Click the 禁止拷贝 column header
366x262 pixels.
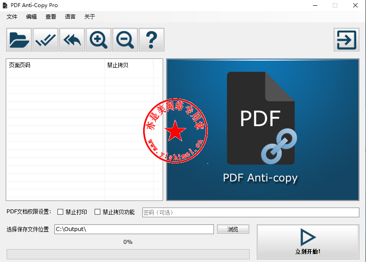click(129, 65)
